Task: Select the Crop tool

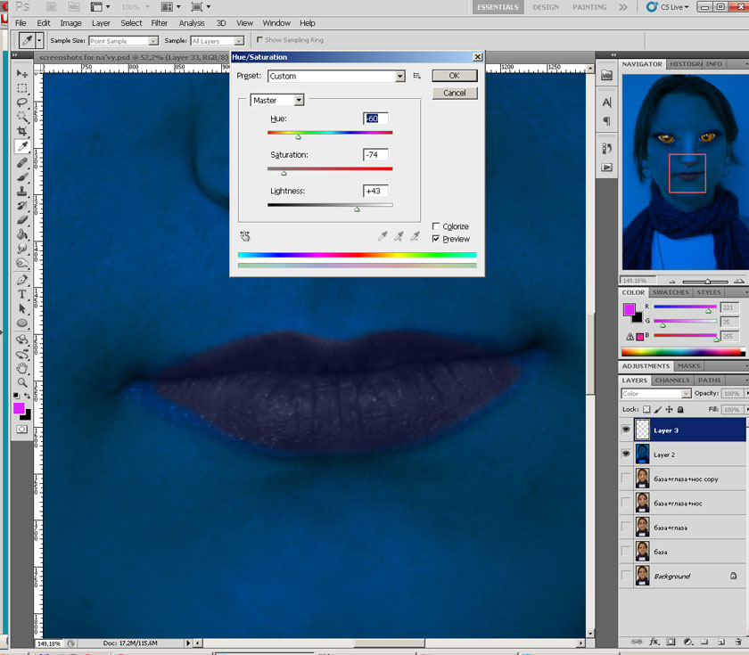Action: [22, 131]
